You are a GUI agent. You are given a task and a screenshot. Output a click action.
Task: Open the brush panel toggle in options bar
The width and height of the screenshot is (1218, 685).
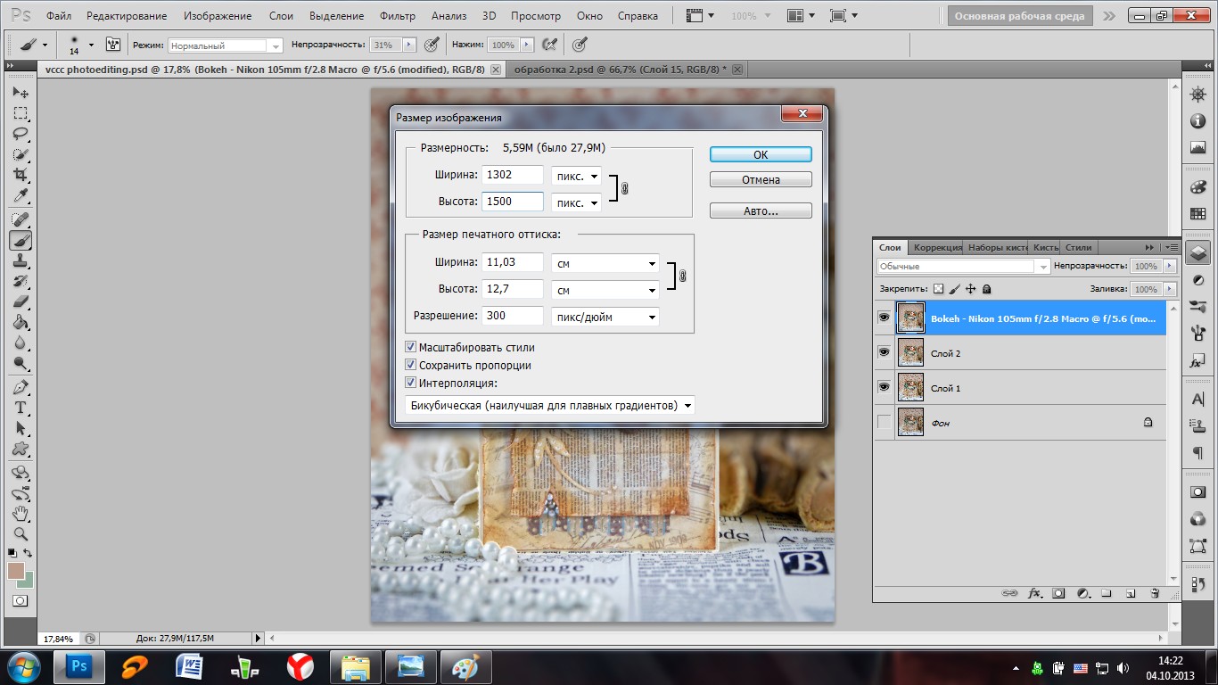coord(113,45)
